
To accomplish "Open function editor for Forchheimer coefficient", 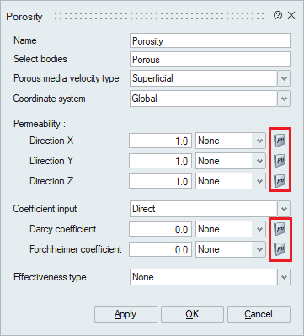I will tap(280, 249).
